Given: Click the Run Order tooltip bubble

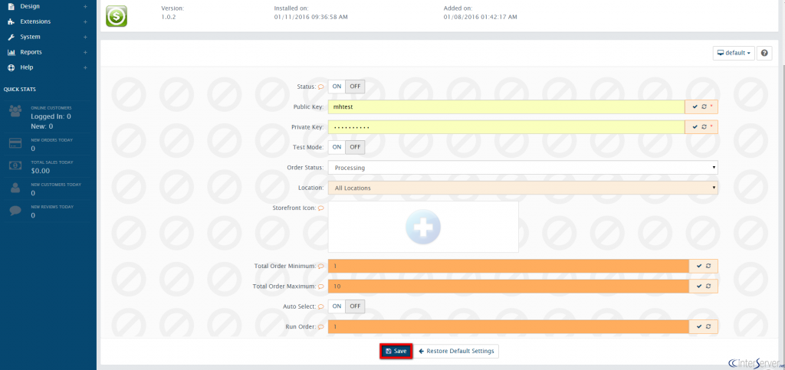Looking at the screenshot, I should click(x=321, y=327).
